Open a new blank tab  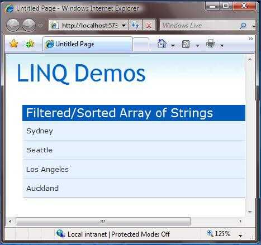pyautogui.click(x=141, y=45)
